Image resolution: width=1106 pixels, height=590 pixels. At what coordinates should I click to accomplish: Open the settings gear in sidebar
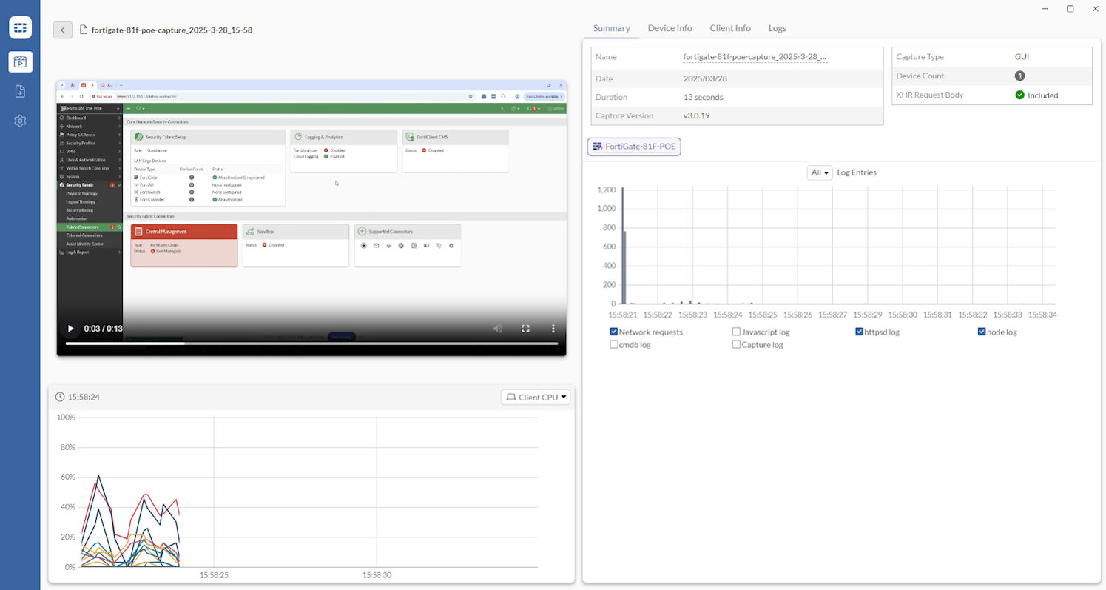(20, 121)
